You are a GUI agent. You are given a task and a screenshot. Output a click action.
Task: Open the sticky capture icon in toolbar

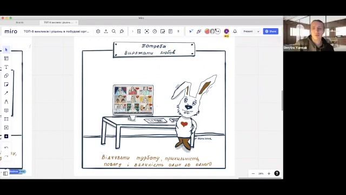[163, 31]
